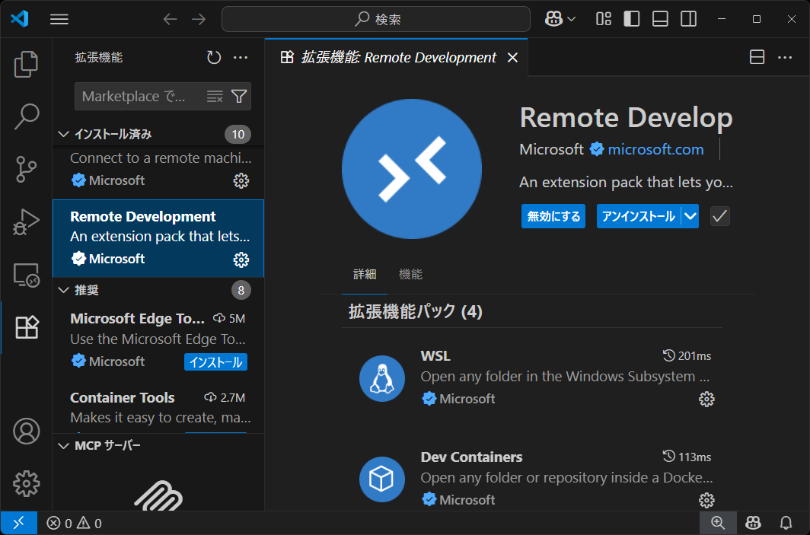Click the 検索 command center search box
The height and width of the screenshot is (535, 810).
tap(376, 19)
